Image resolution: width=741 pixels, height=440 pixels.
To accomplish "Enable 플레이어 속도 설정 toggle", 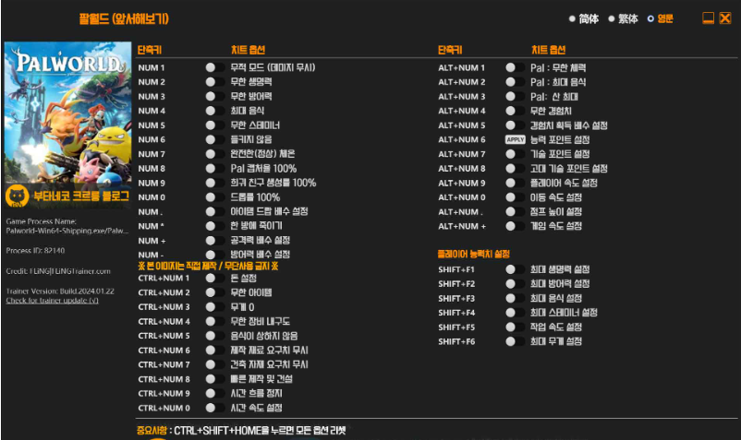I will [516, 183].
